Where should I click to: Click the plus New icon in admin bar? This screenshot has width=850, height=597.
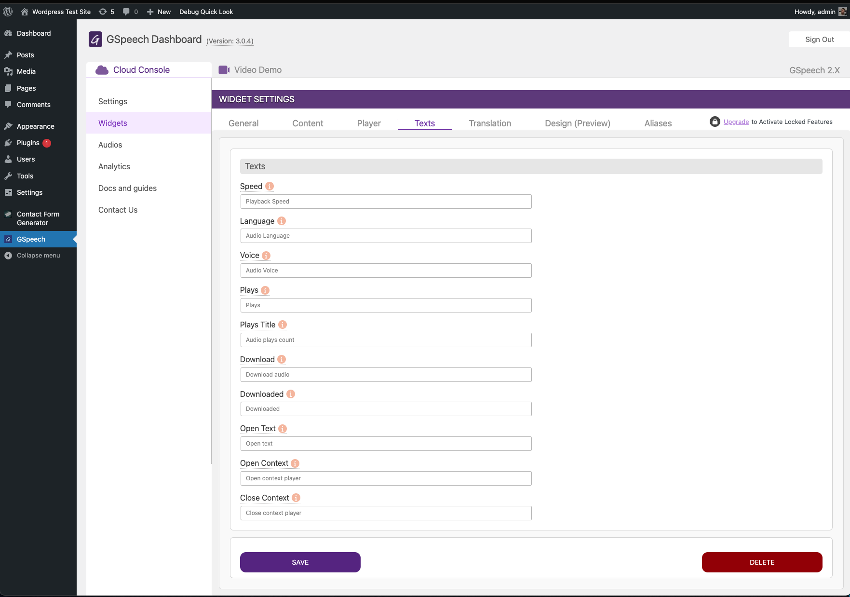[x=150, y=12]
